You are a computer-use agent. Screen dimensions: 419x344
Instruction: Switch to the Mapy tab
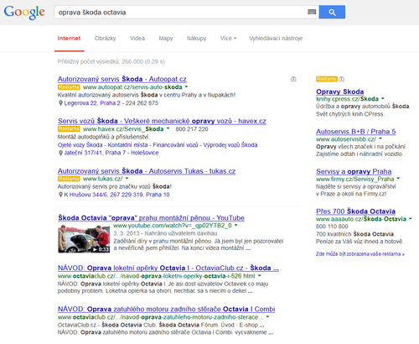[x=166, y=39]
